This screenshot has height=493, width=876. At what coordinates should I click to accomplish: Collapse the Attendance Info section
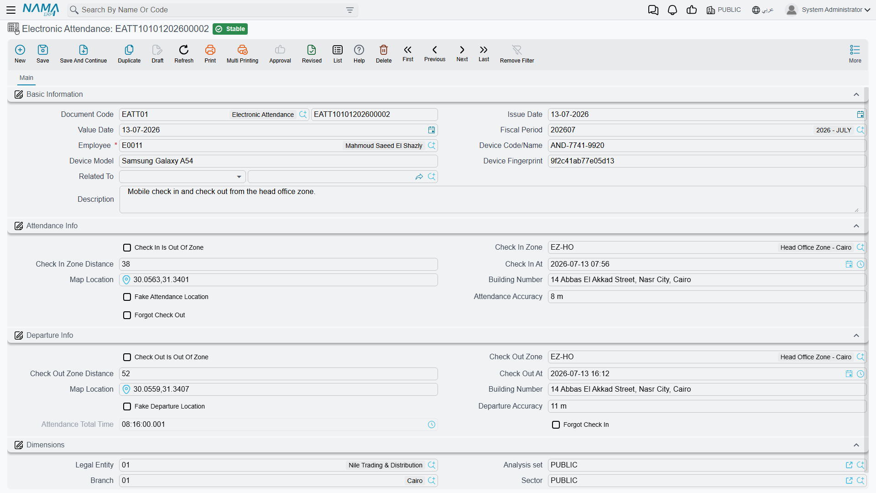point(856,226)
